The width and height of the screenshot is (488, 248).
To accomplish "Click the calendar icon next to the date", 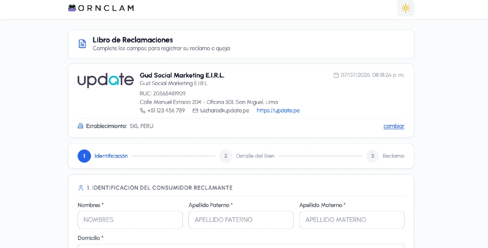I will pos(336,75).
